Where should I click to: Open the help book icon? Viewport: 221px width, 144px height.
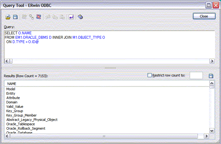tap(80, 17)
